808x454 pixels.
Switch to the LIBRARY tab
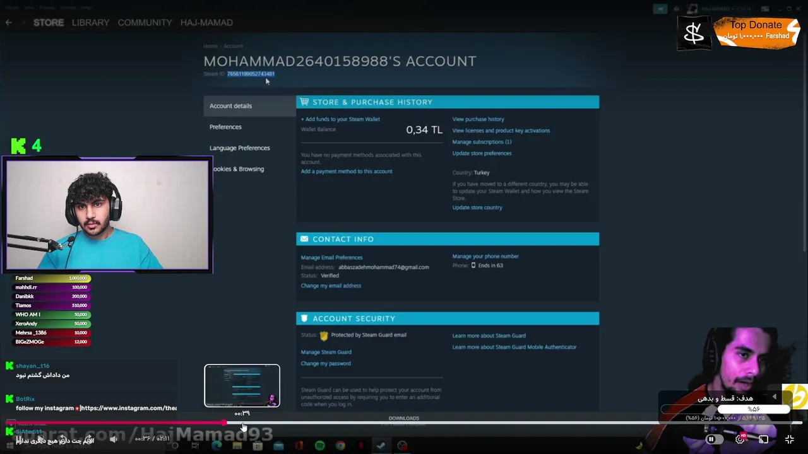[90, 23]
